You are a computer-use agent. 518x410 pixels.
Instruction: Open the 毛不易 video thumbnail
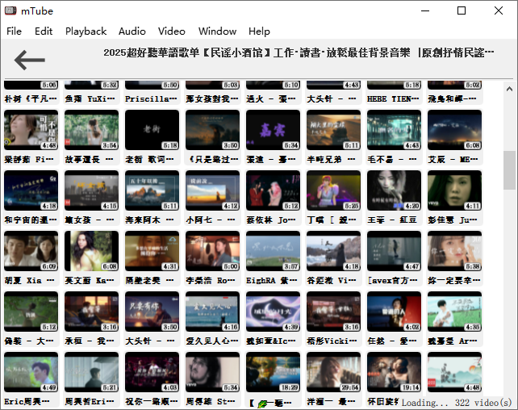(394, 130)
